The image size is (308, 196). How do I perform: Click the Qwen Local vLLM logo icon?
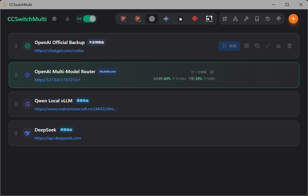(27, 104)
